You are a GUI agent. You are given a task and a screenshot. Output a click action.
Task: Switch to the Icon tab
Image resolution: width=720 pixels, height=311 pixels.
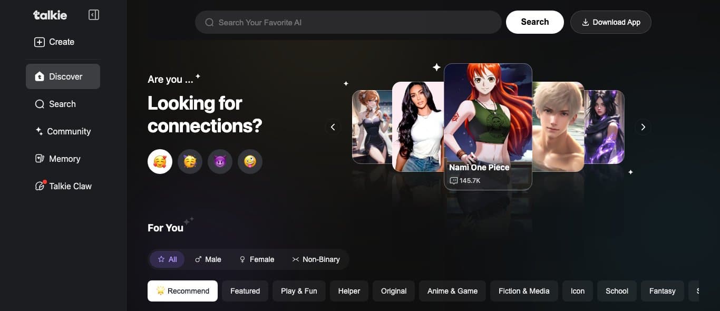tap(578, 291)
